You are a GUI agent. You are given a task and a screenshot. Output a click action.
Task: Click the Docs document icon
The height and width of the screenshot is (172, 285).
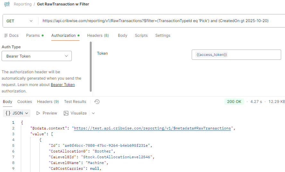point(6,35)
